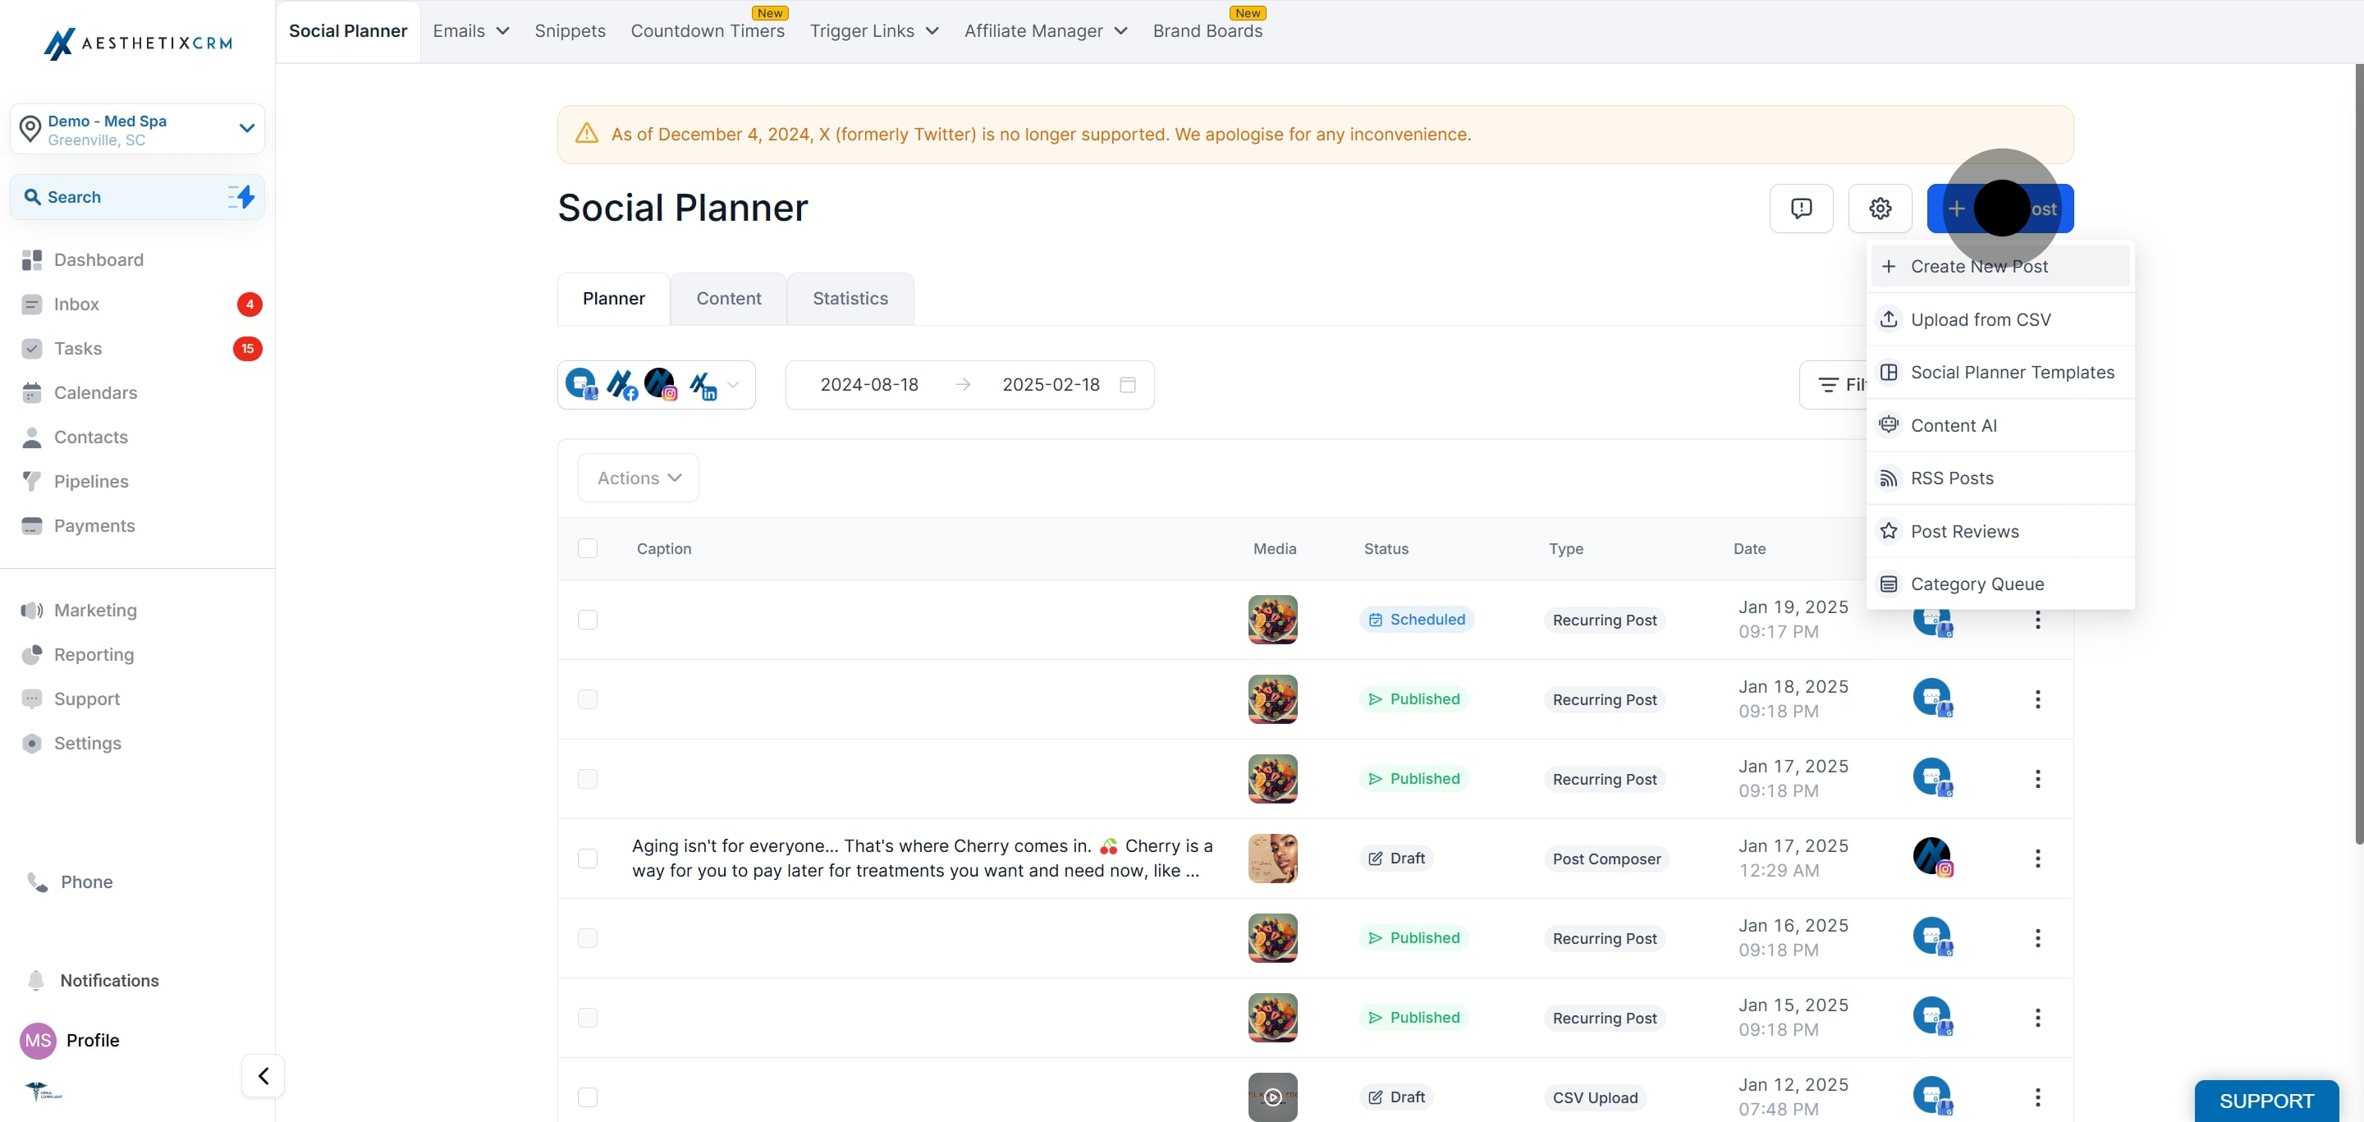Select checkbox for the Scheduled Jan 19 post
This screenshot has width=2364, height=1122.
click(x=588, y=619)
